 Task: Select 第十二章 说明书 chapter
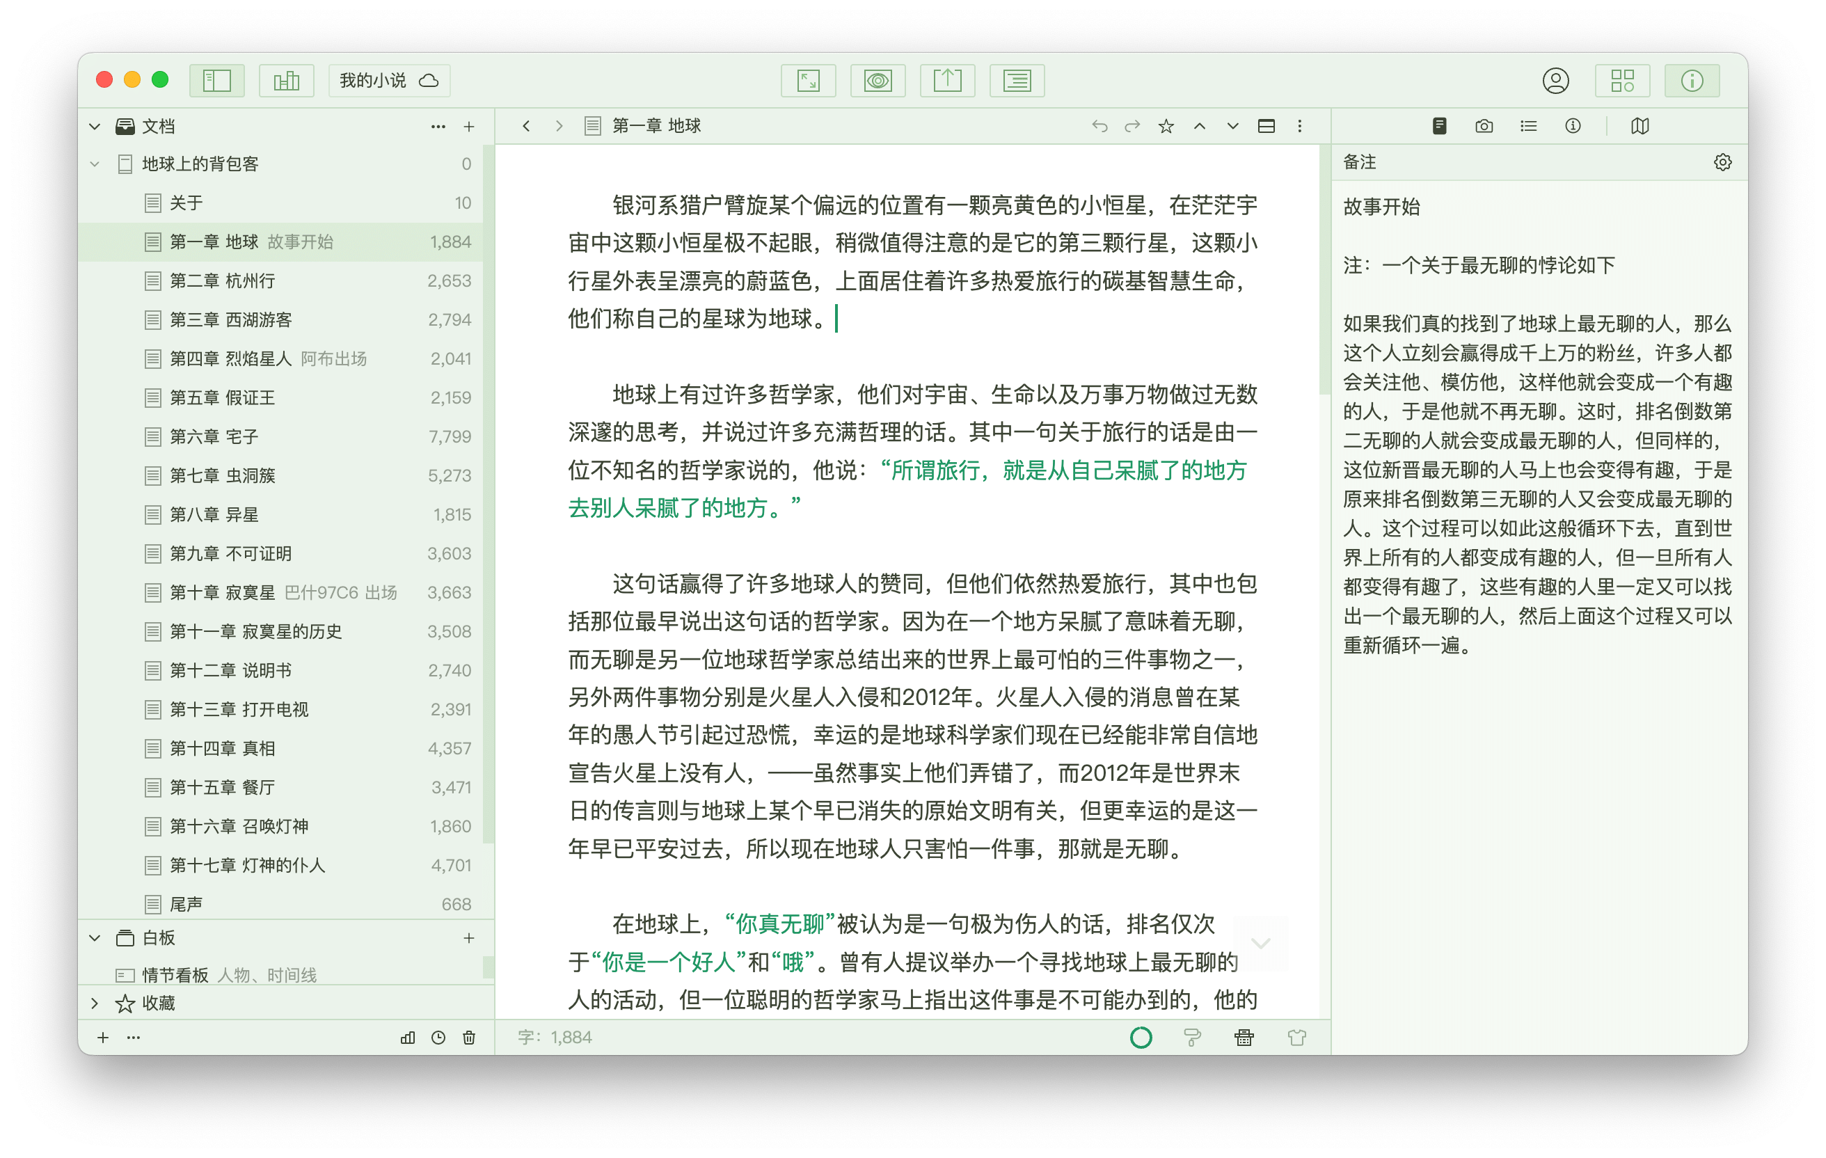pyautogui.click(x=280, y=670)
